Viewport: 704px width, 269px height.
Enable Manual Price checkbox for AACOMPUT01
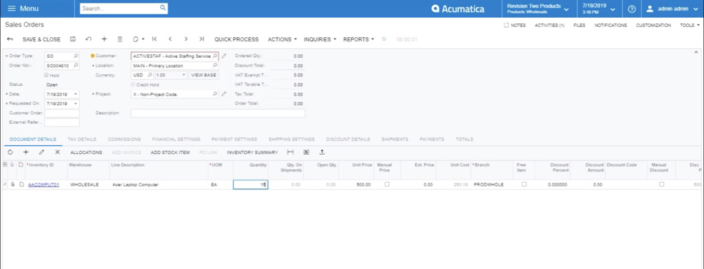(x=387, y=184)
